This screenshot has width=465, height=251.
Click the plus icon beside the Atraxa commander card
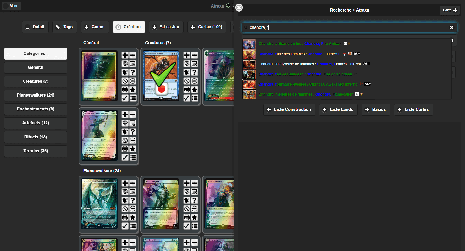(125, 55)
